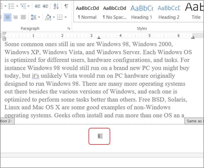Image resolution: width=204 pixels, height=168 pixels.
Task: Justify the paragraph text
Action: (x=23, y=17)
